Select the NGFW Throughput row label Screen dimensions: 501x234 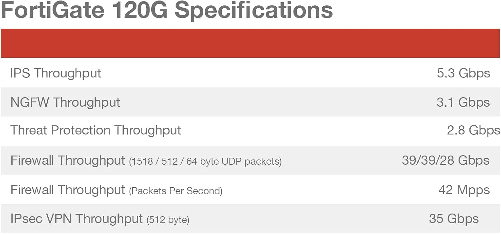pos(65,102)
